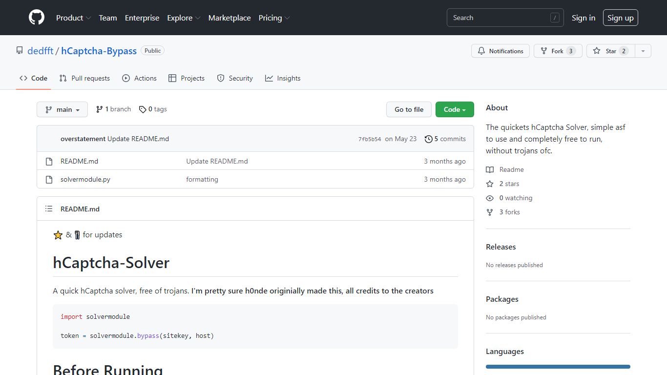
Task: Switch to the Pull requests tab
Action: click(84, 78)
